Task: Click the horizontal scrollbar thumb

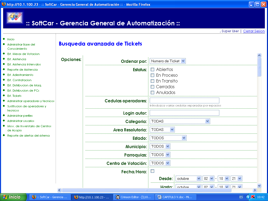Action: pyautogui.click(x=147, y=190)
